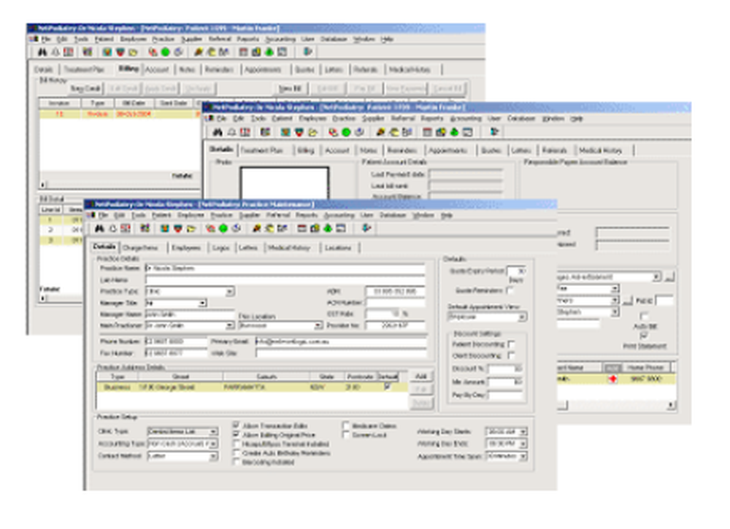730x529 pixels.
Task: Click red shield icon in middle Patient Details window
Action: pyautogui.click(x=299, y=132)
